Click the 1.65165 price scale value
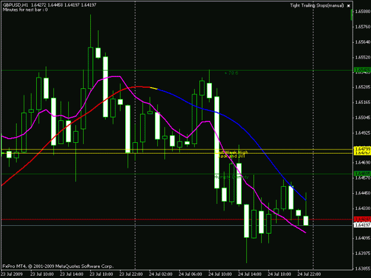 363,103
